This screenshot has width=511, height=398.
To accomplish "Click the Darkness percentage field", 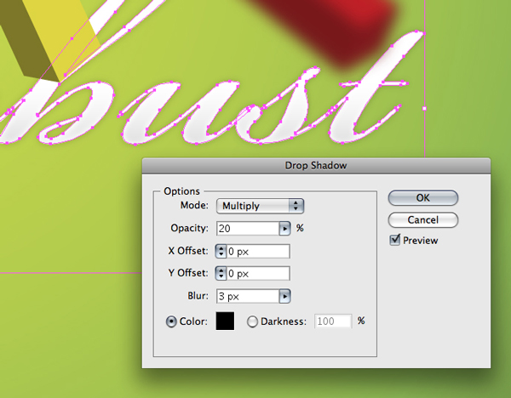I will coord(333,321).
